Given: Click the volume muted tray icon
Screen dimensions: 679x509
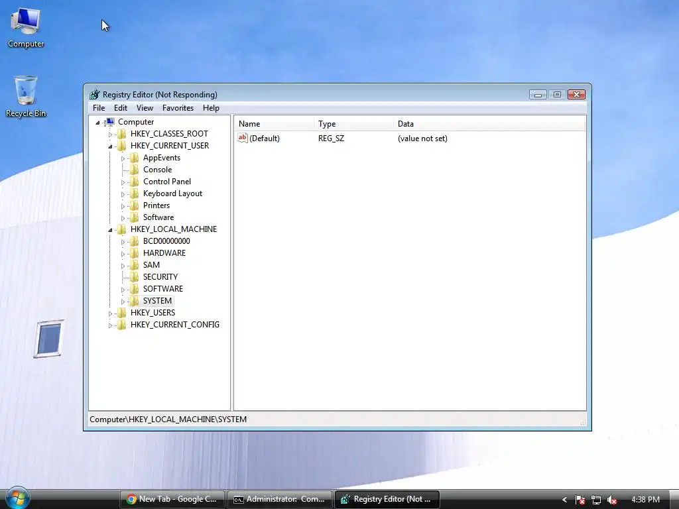Looking at the screenshot, I should pos(612,500).
